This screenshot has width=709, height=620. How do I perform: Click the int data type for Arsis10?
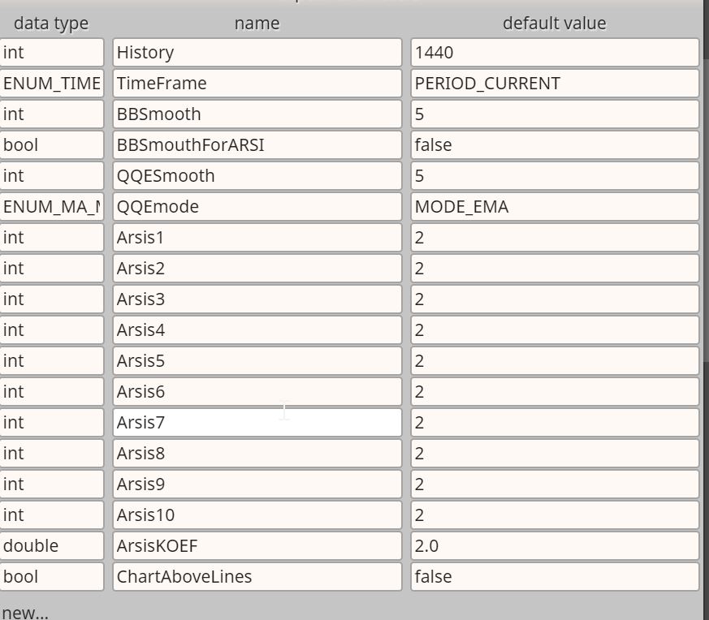51,515
